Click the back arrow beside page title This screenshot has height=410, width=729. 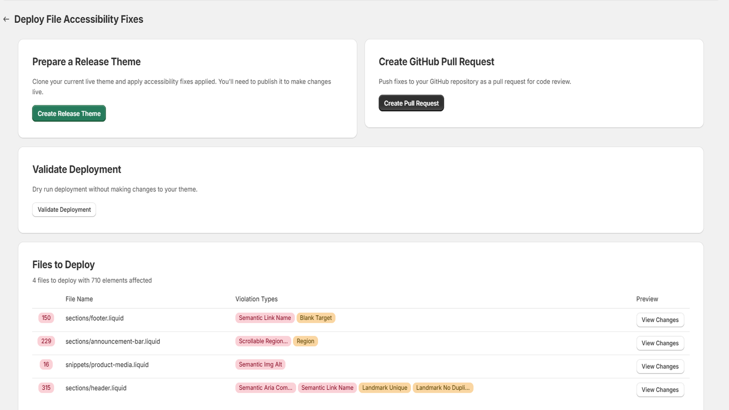(x=6, y=19)
